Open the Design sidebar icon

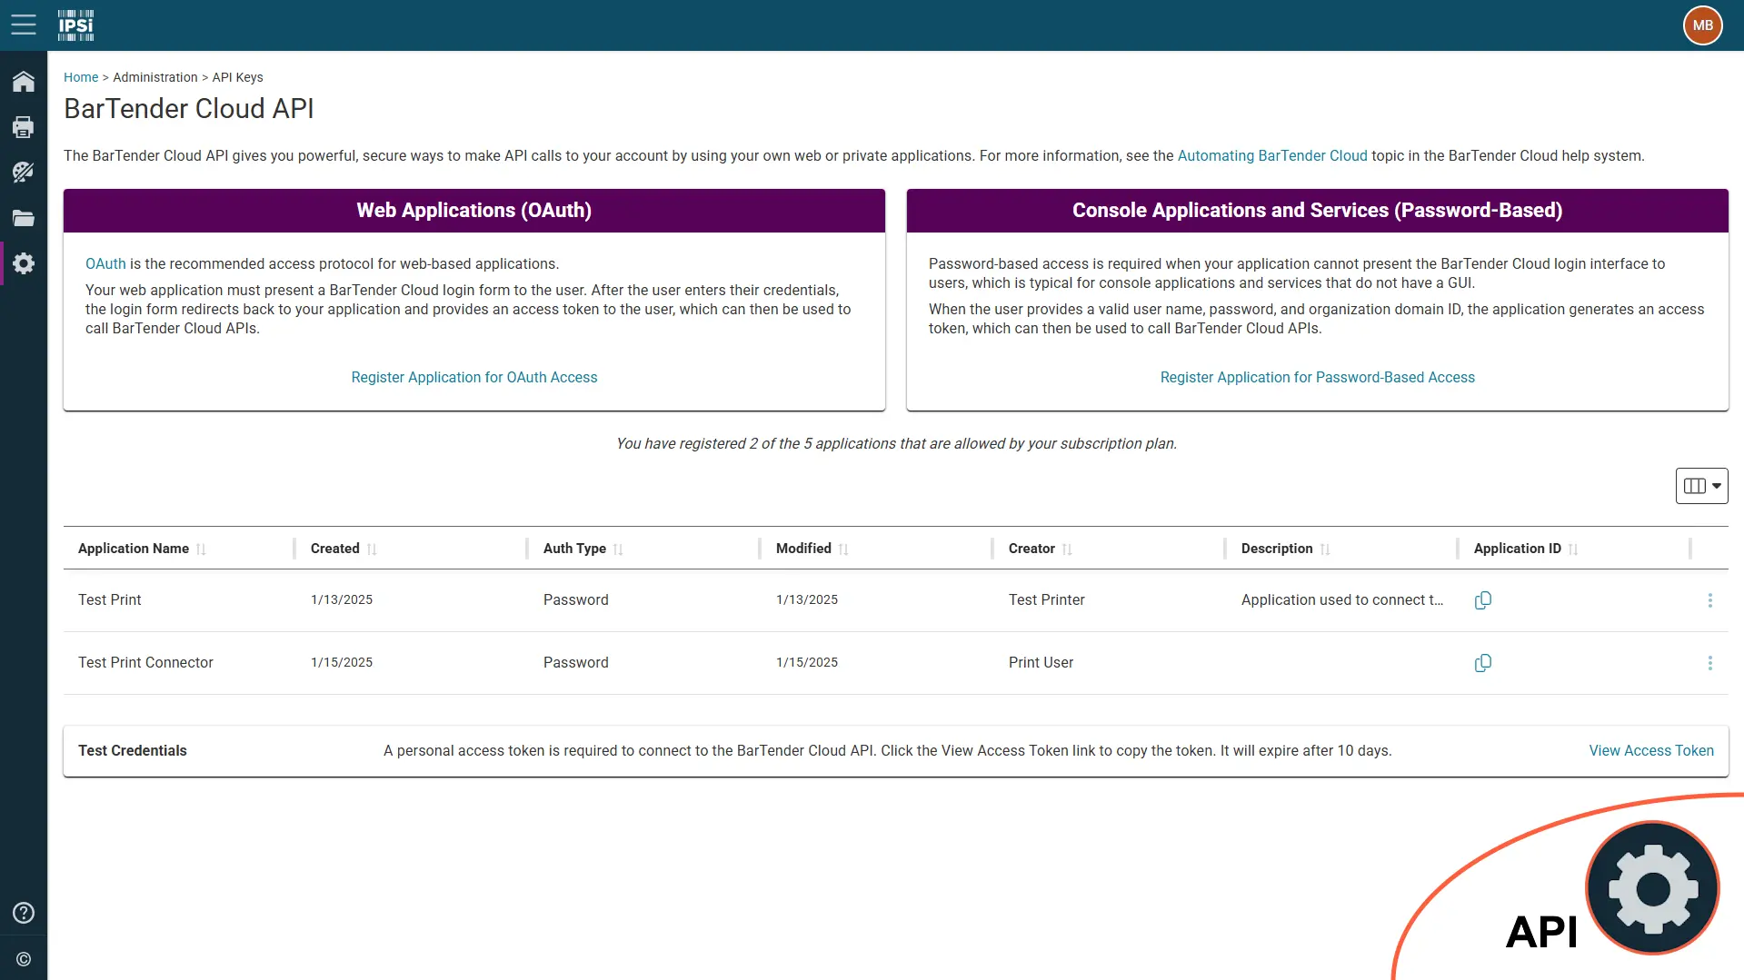[24, 173]
